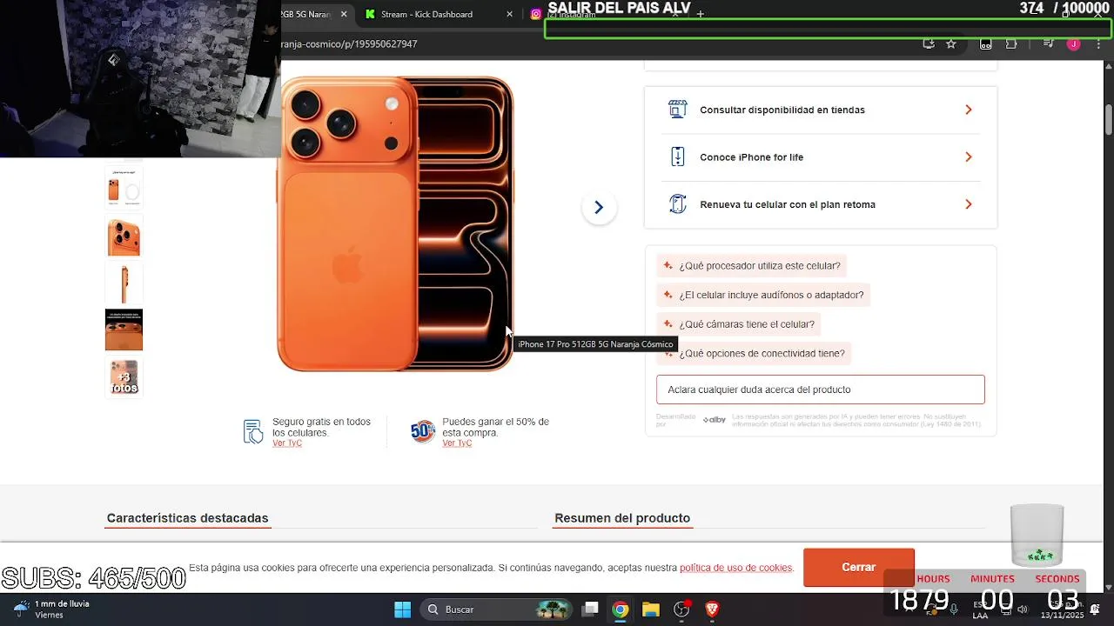Open Google Chrome from the taskbar
The image size is (1114, 626).
click(620, 609)
